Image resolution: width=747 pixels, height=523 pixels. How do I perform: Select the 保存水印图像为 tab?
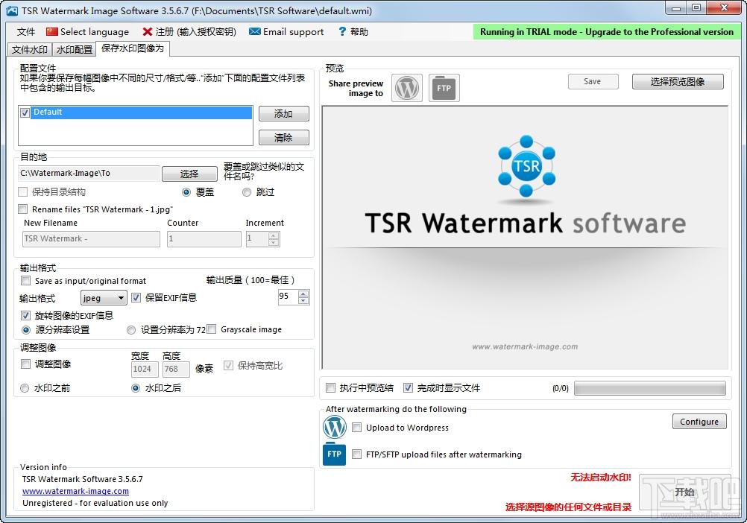(x=133, y=48)
